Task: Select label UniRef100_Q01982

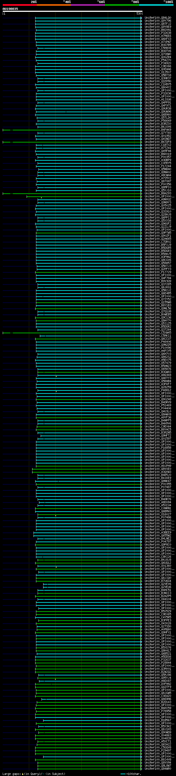Action: point(158,136)
